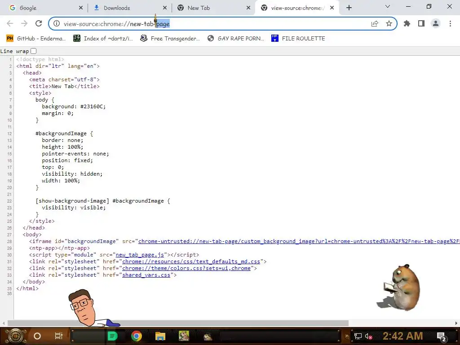Open the colors.css?sets=ui,chrome link
Screen dimensions: 460x345
(x=186, y=268)
